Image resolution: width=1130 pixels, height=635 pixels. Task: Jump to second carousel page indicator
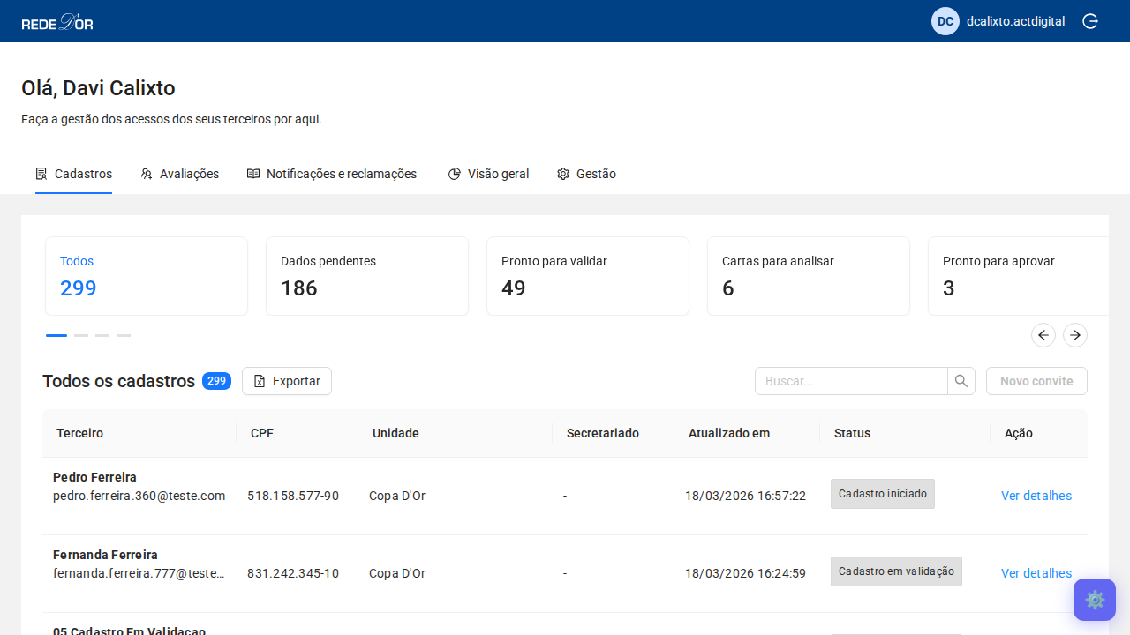pyautogui.click(x=81, y=335)
